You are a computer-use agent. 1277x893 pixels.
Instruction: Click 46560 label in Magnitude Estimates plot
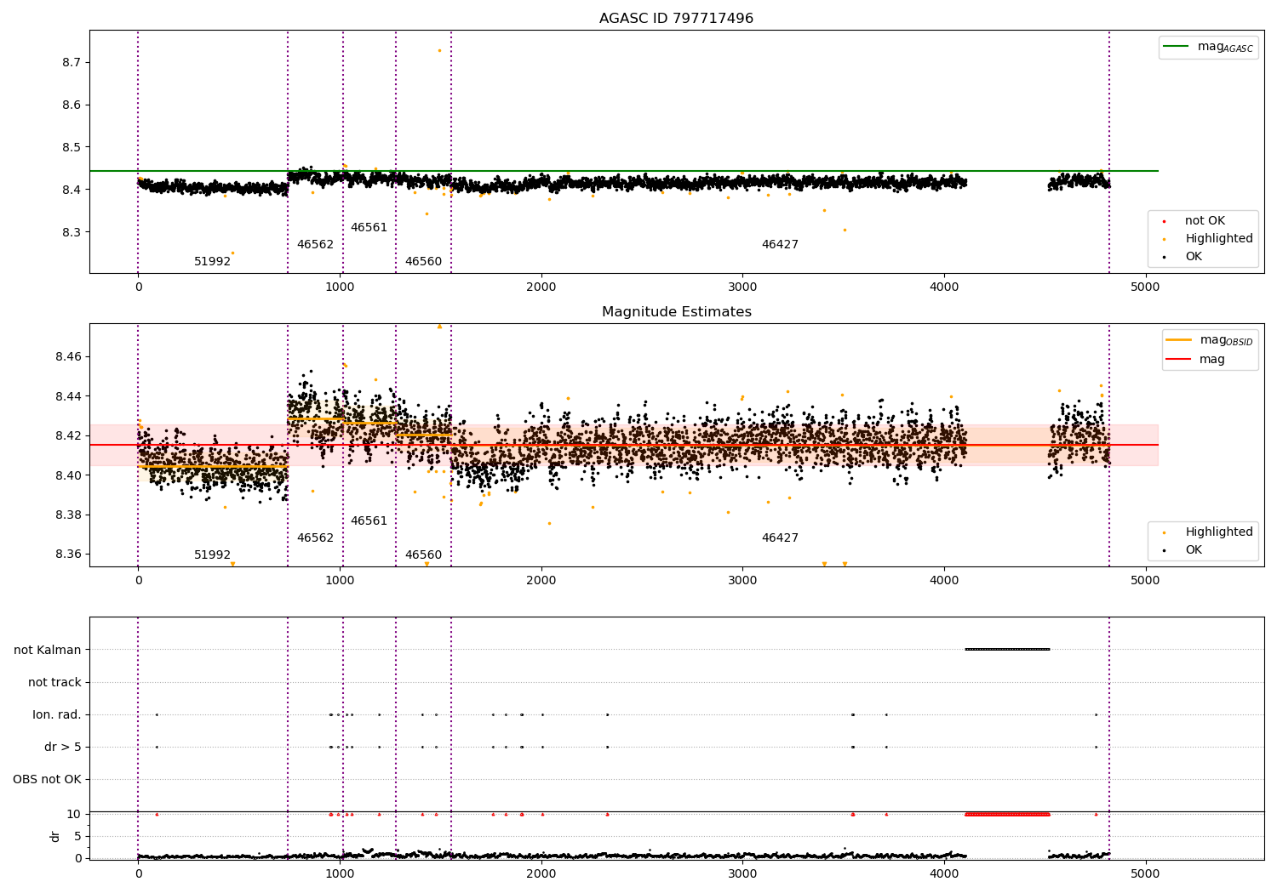coord(423,555)
